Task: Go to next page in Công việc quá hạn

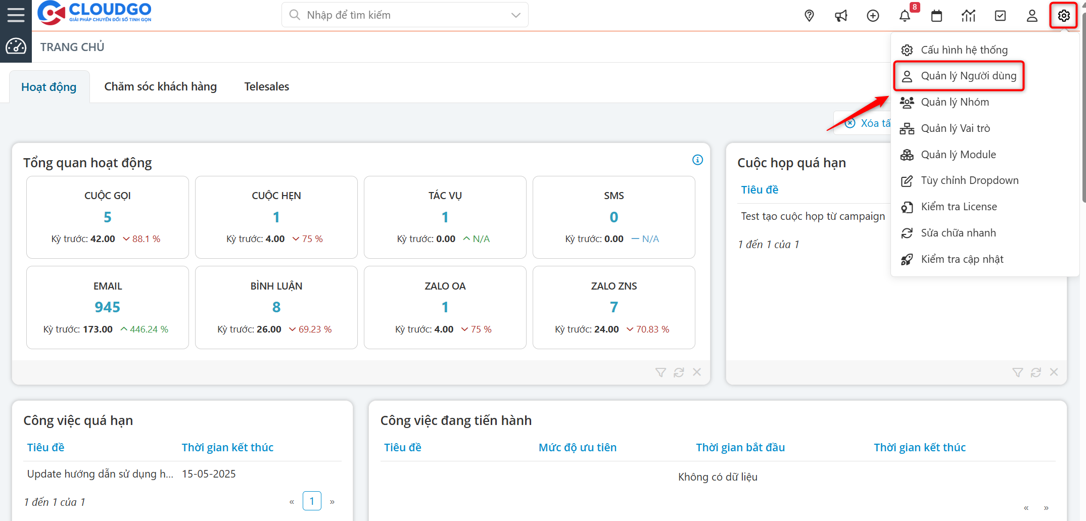Action: tap(332, 501)
